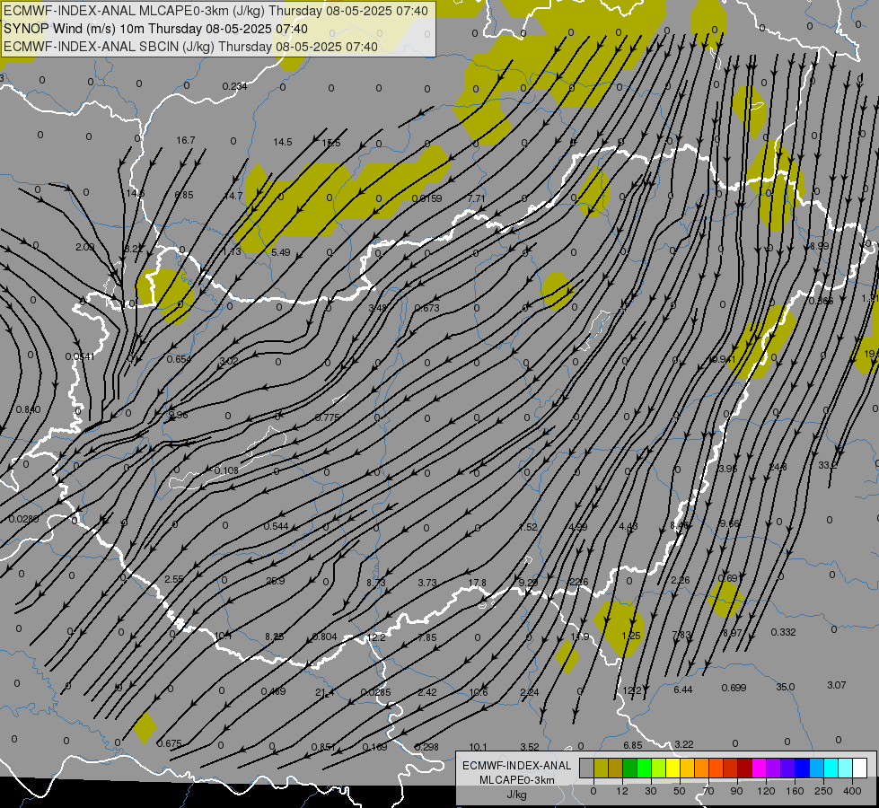
Task: Select the grid value 17.8
Action: tap(477, 583)
